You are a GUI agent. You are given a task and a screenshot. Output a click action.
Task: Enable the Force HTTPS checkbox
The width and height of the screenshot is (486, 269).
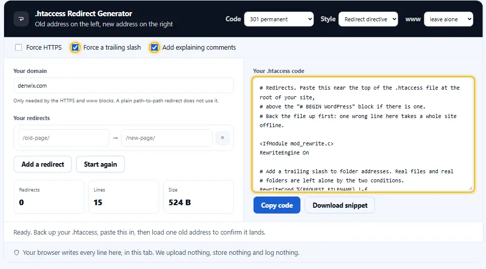tap(19, 48)
